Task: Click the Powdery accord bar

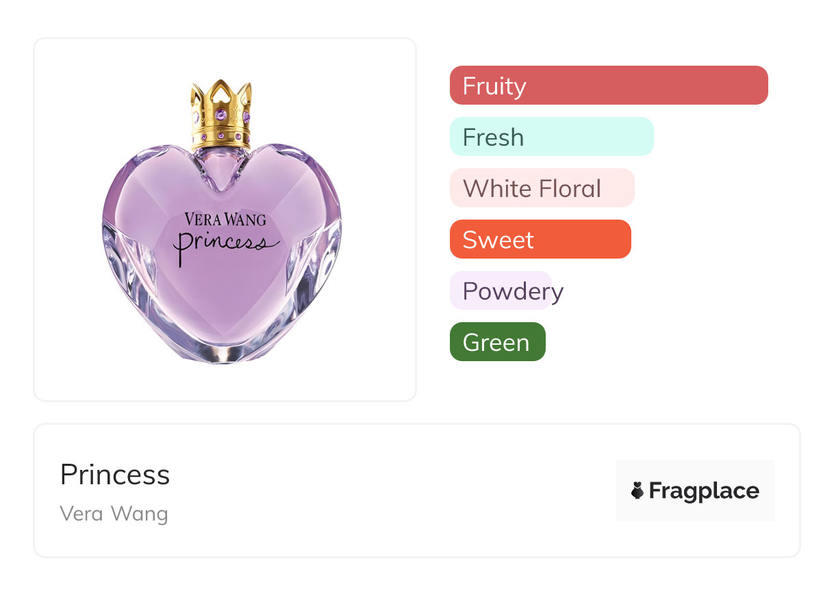Action: [501, 291]
